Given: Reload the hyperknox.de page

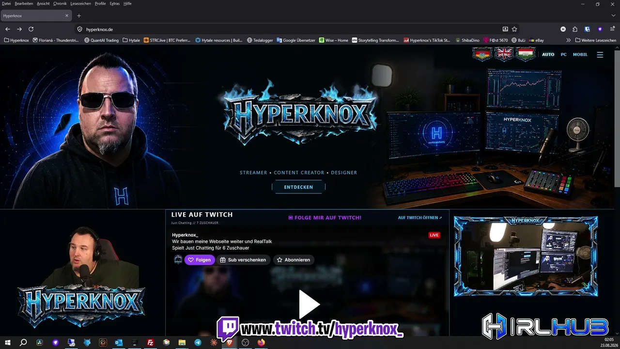Looking at the screenshot, I should coord(31,29).
